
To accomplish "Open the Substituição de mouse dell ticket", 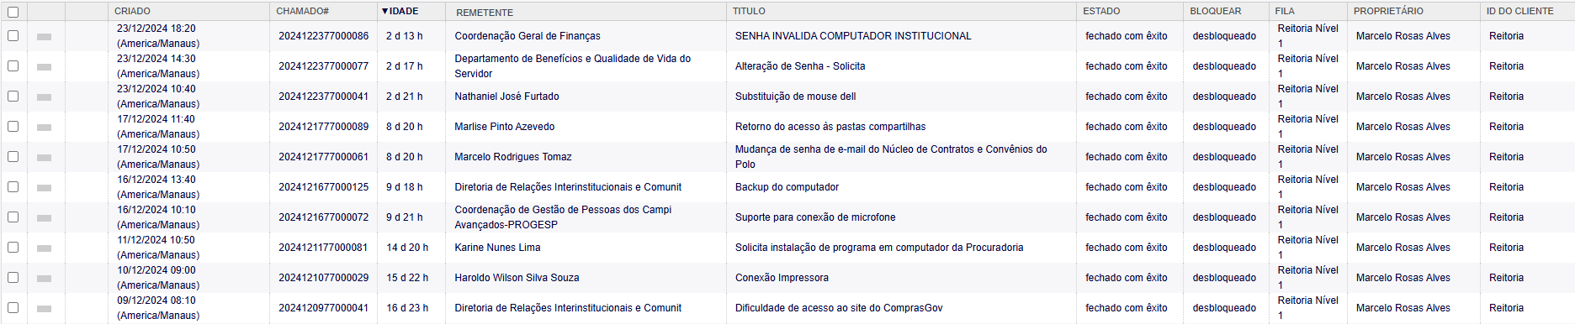I will [795, 97].
